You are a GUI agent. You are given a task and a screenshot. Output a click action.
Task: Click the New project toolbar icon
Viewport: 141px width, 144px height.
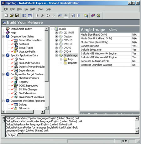tap(6, 15)
